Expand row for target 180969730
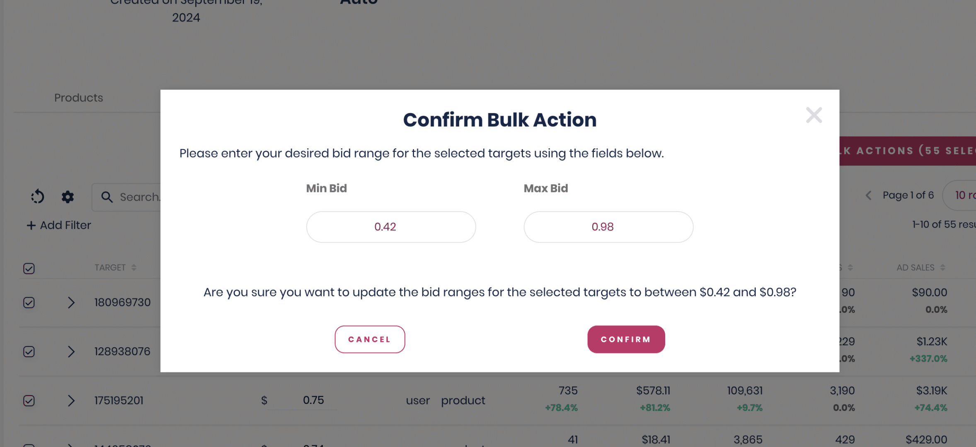Viewport: 976px width, 447px height. 71,303
